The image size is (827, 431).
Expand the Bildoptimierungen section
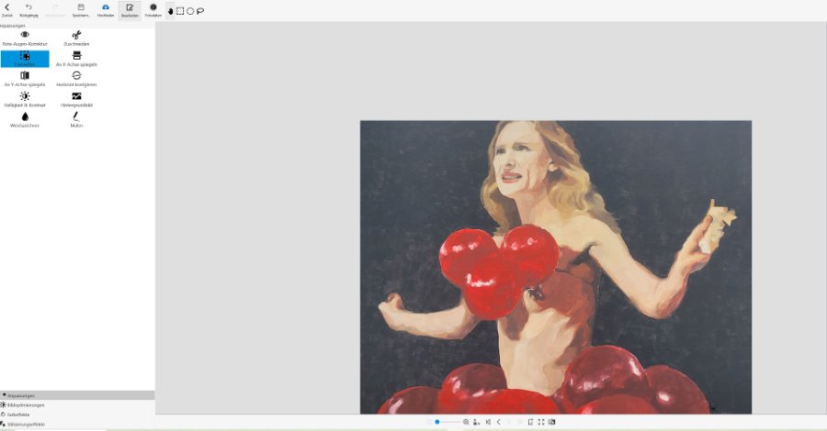77,405
